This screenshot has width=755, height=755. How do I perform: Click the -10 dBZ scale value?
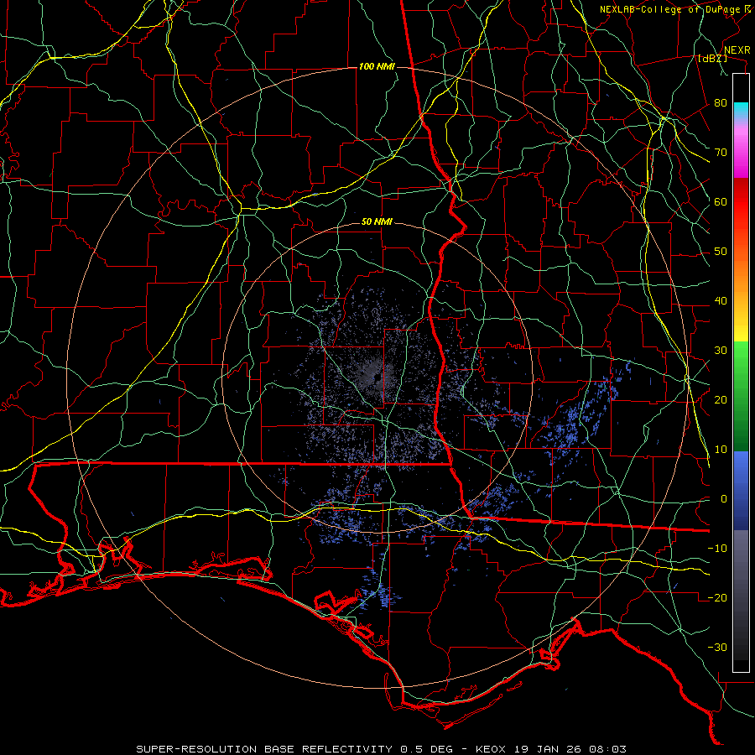point(717,549)
